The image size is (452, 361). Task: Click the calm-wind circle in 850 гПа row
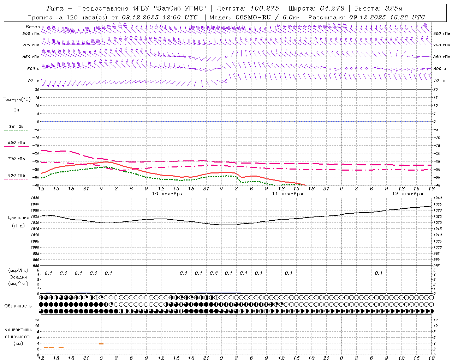click(226, 57)
